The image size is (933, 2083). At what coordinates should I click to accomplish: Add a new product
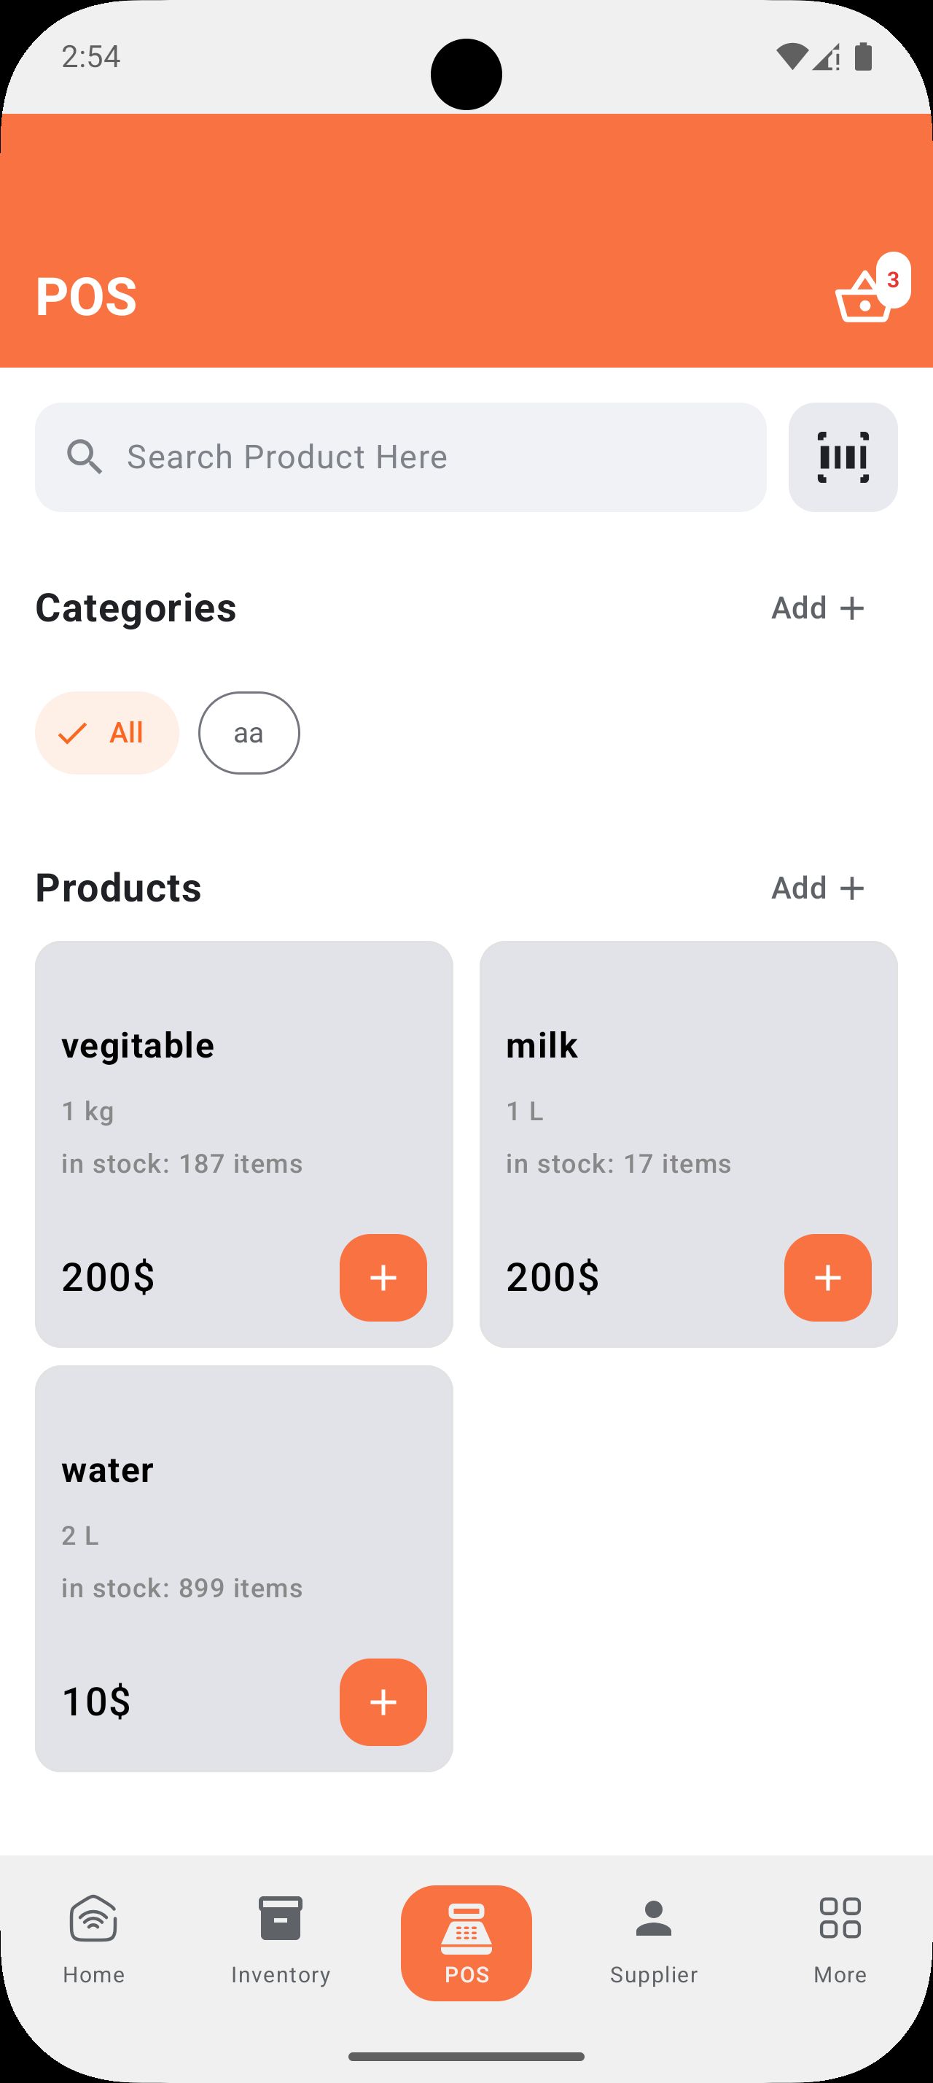818,888
